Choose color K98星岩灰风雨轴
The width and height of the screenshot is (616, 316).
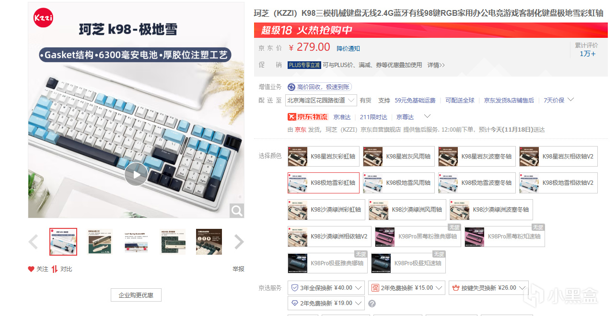[x=399, y=156]
